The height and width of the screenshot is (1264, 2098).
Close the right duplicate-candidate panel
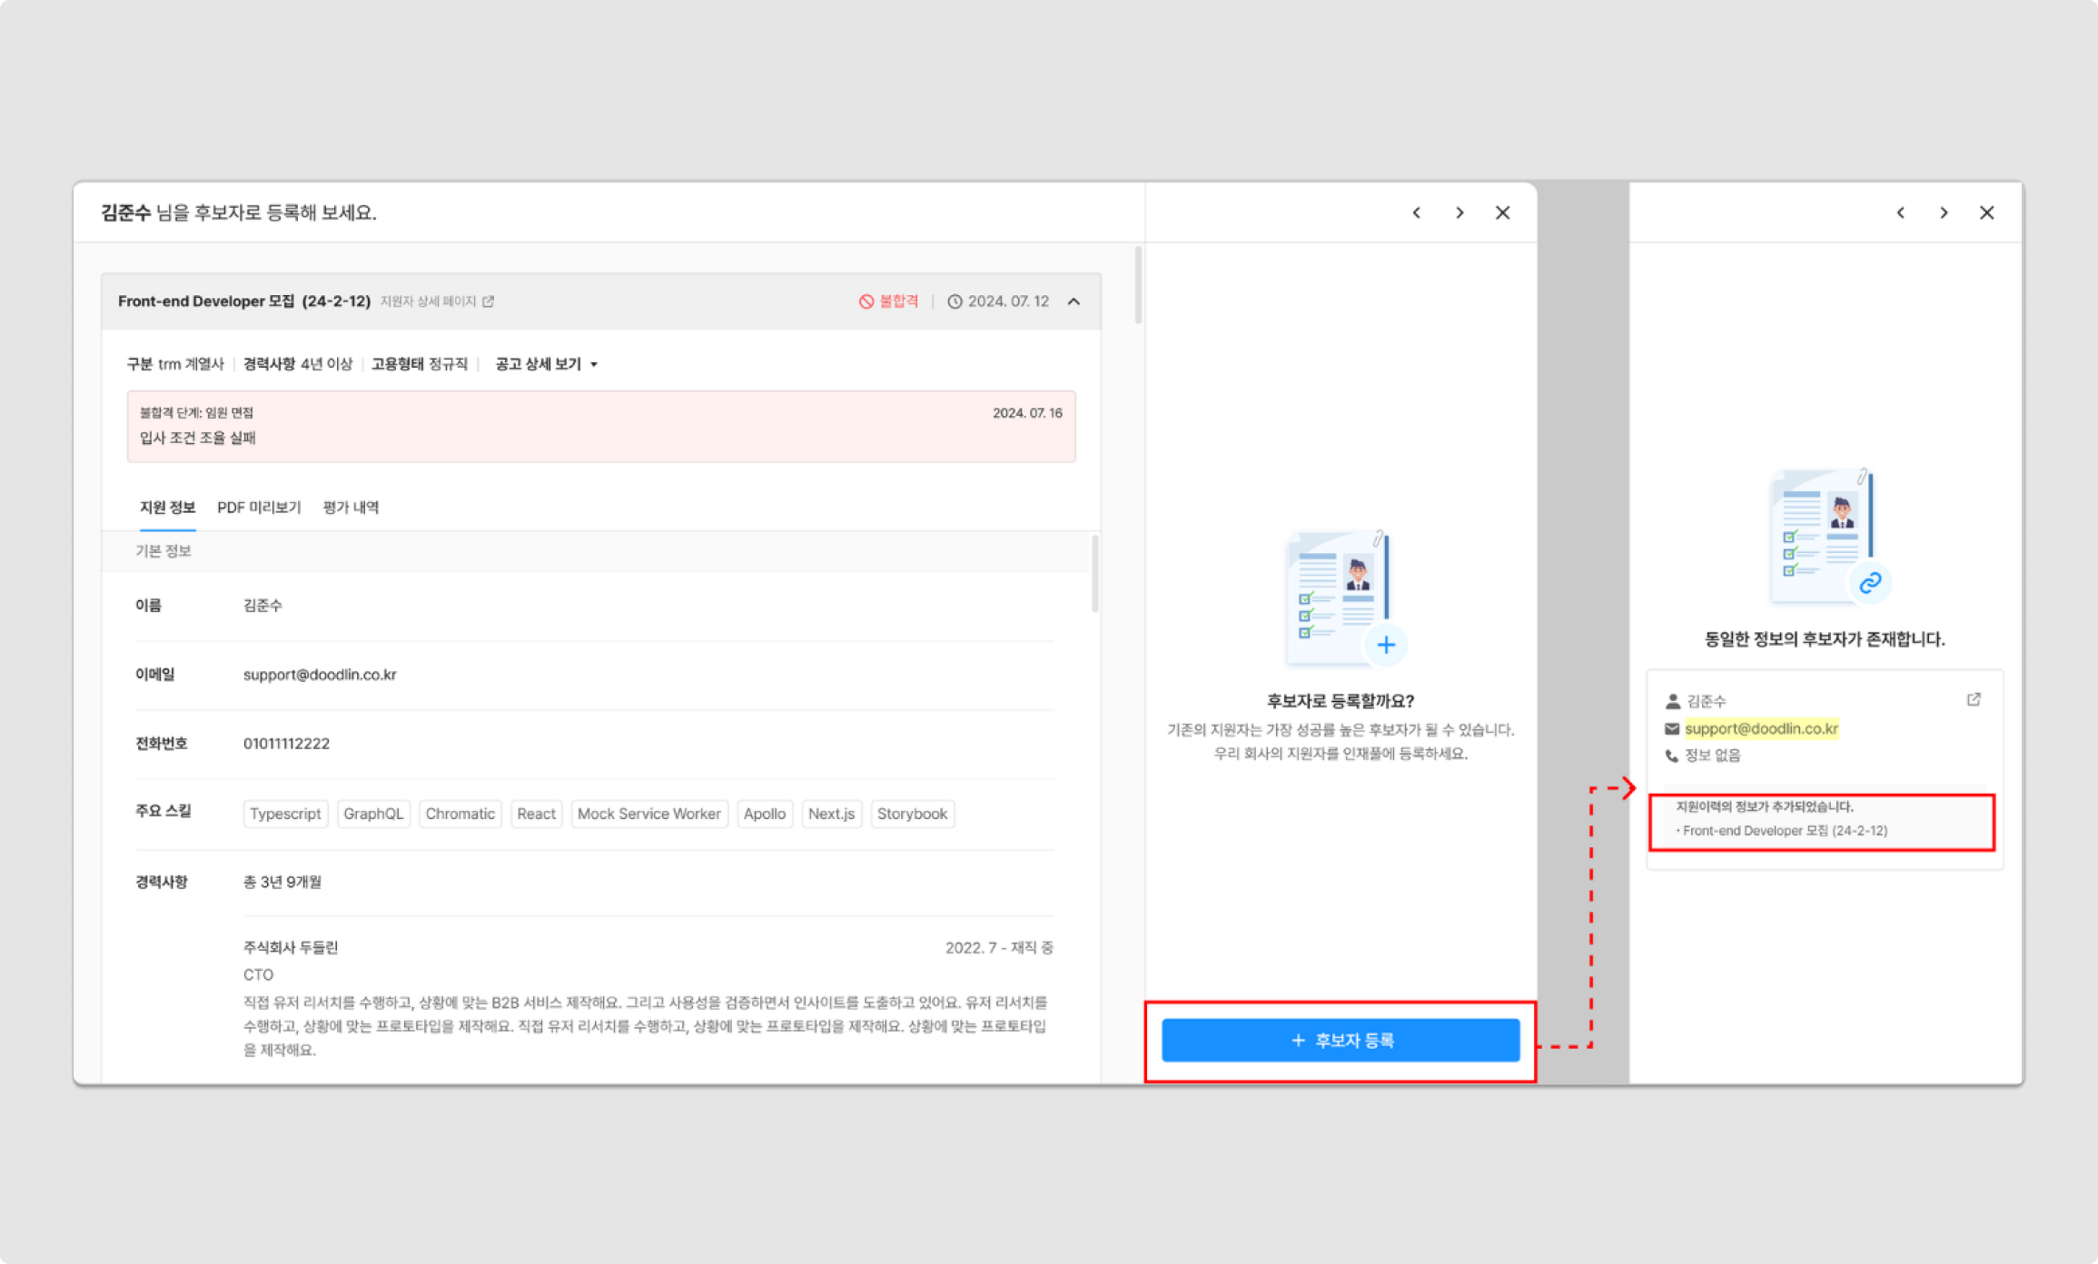point(1987,212)
